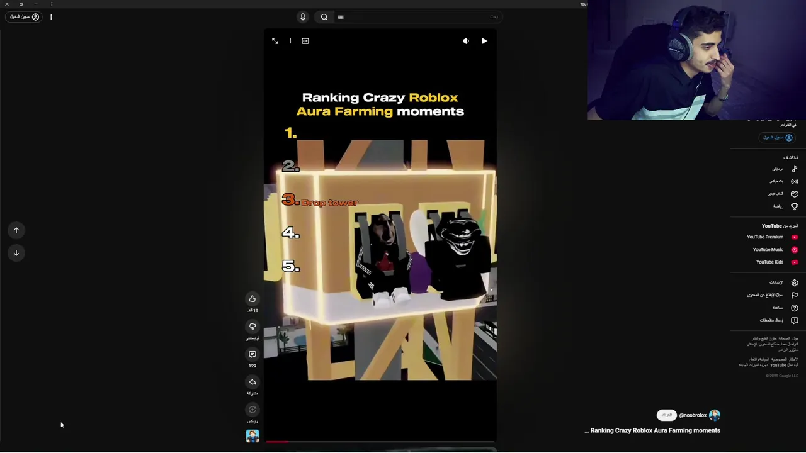Go to next Short with down arrow

pos(16,253)
